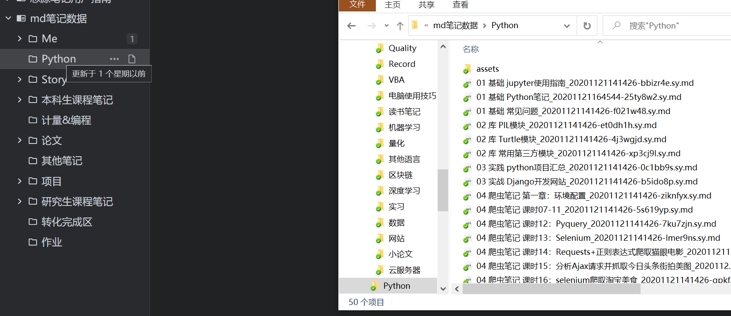Select 电脑使用技巧 in navigation pane

click(x=412, y=96)
